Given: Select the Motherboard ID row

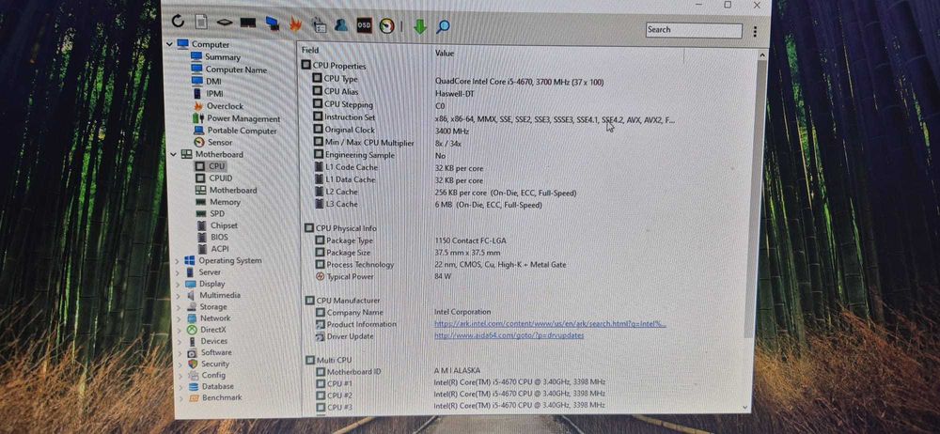Looking at the screenshot, I should point(398,371).
